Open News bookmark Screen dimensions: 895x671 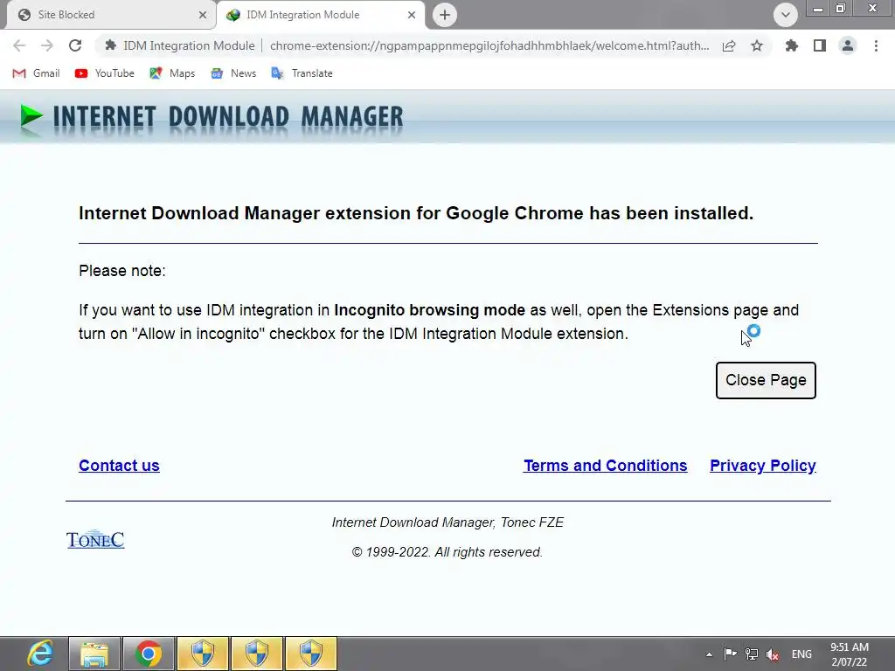tap(233, 73)
